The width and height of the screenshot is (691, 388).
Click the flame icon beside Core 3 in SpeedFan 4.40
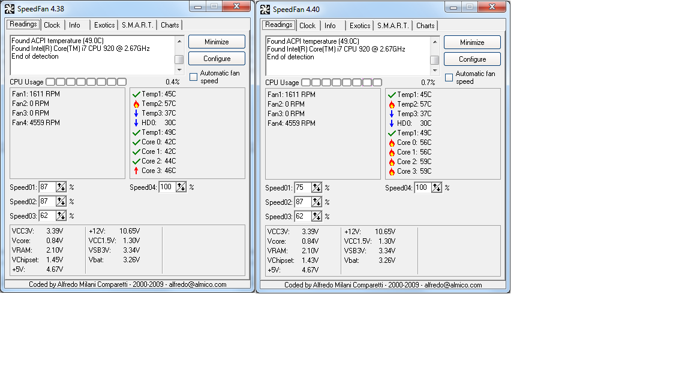pos(392,172)
